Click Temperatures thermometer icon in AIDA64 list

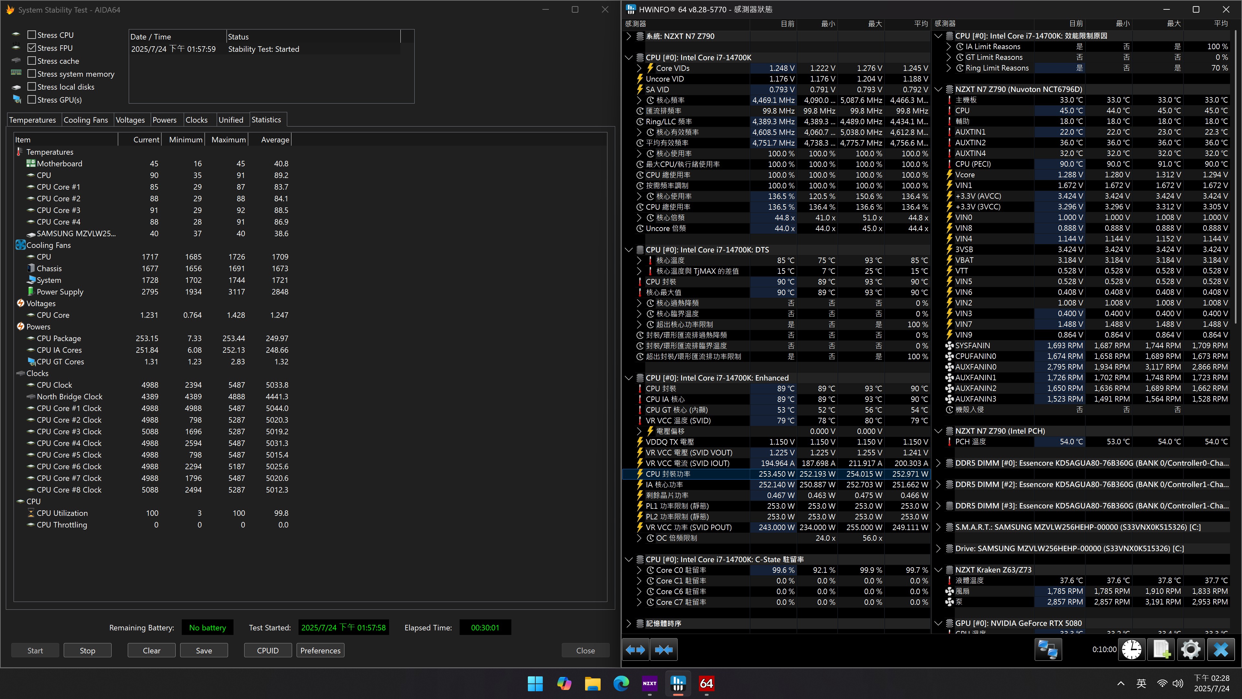(19, 152)
